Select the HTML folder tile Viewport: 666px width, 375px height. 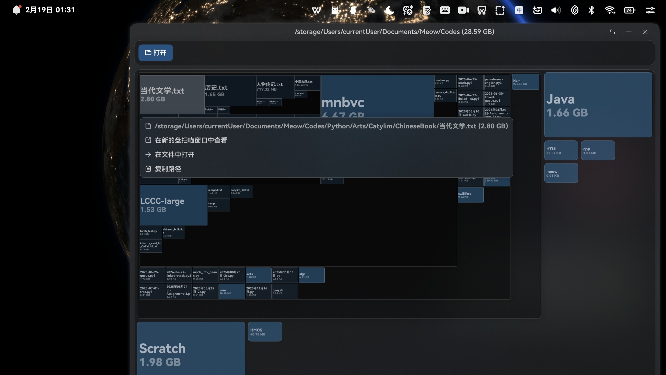pos(561,150)
